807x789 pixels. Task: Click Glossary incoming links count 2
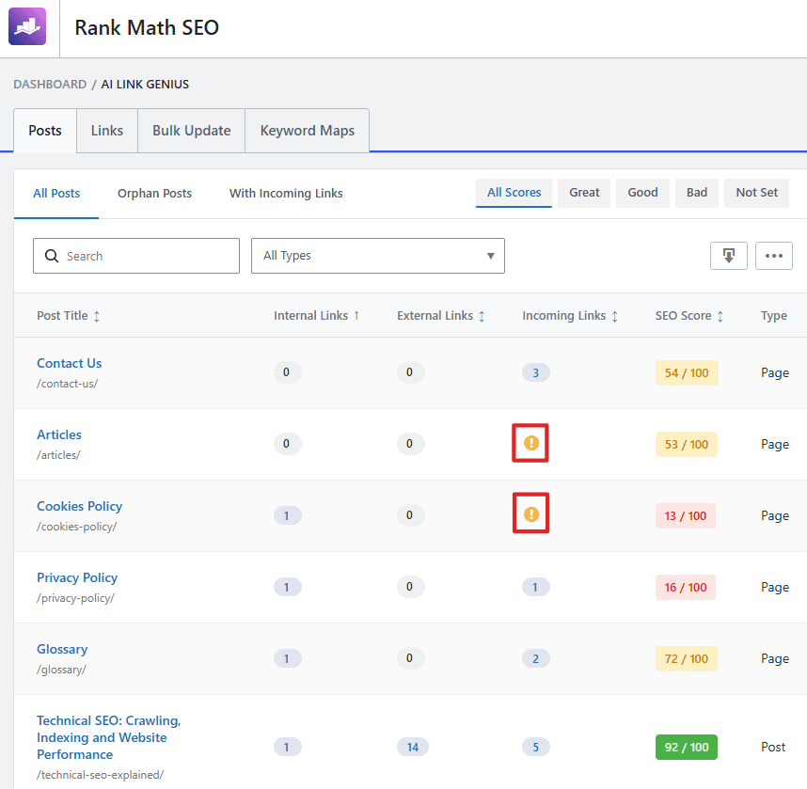point(536,659)
